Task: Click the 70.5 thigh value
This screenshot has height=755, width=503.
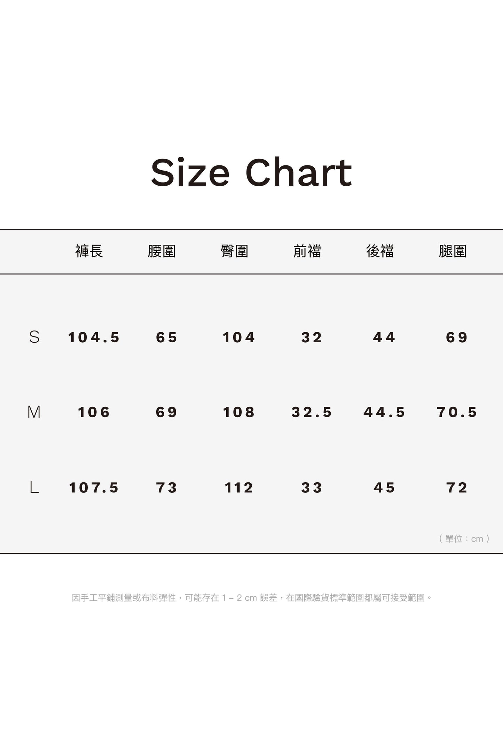Action: click(x=457, y=412)
